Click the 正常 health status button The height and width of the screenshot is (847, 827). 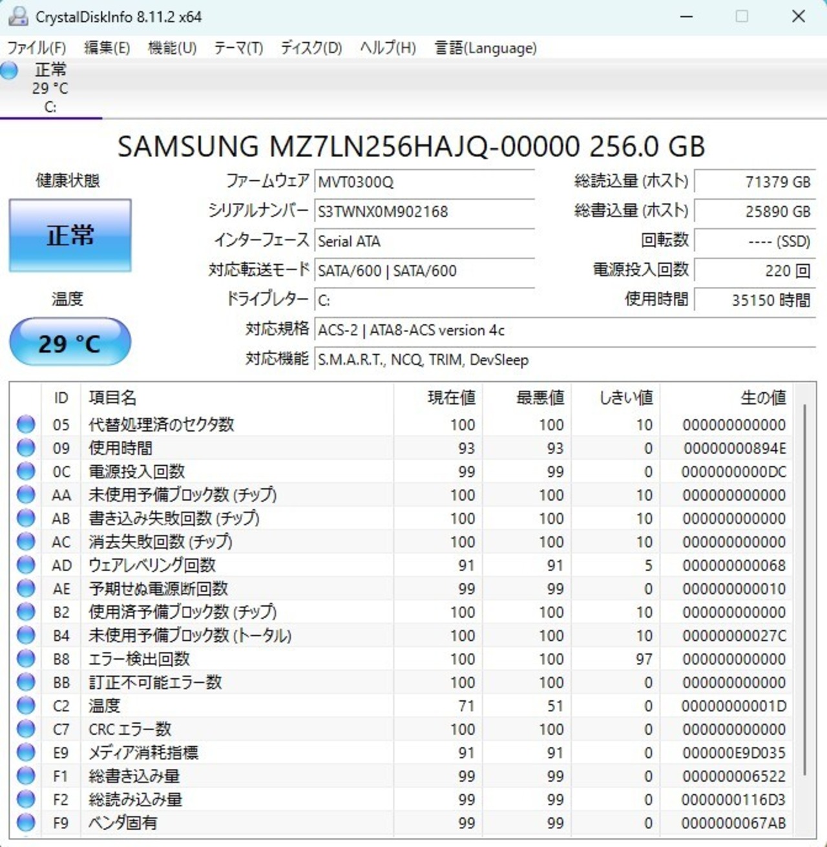click(70, 235)
